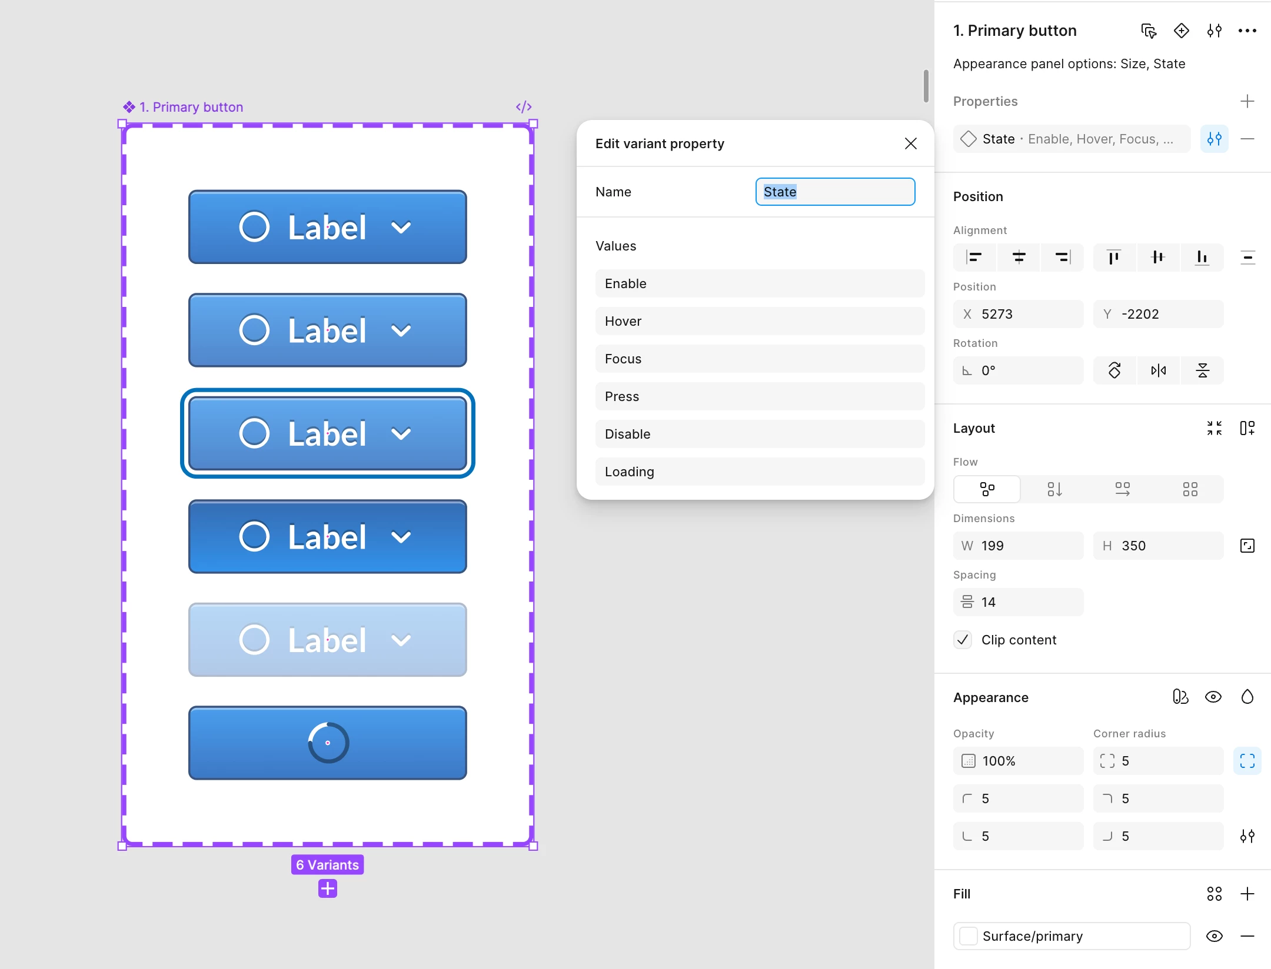Click the resize to fit icon
The width and height of the screenshot is (1271, 969).
click(x=1214, y=428)
